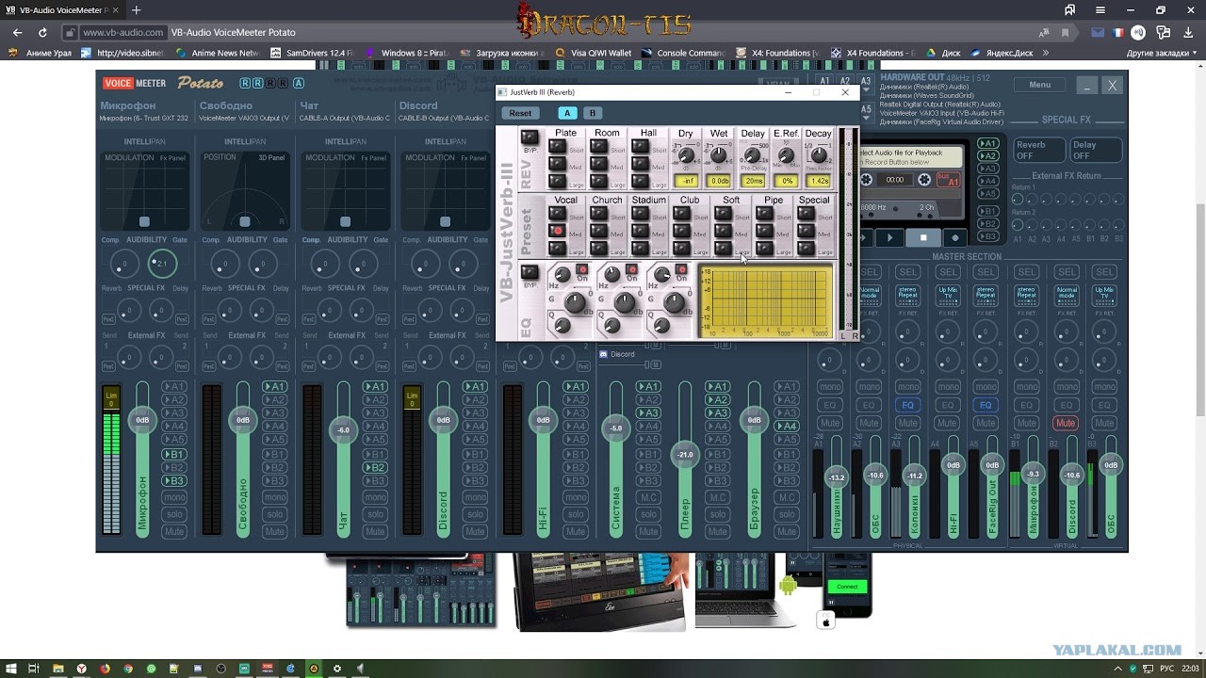Click the Decay value display 1.42s
The width and height of the screenshot is (1206, 678).
pos(820,181)
